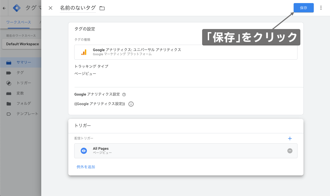Click the blue plus to add a trigger
Image resolution: width=330 pixels, height=196 pixels.
click(x=290, y=138)
